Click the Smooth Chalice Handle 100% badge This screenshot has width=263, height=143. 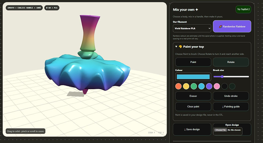[24, 8]
